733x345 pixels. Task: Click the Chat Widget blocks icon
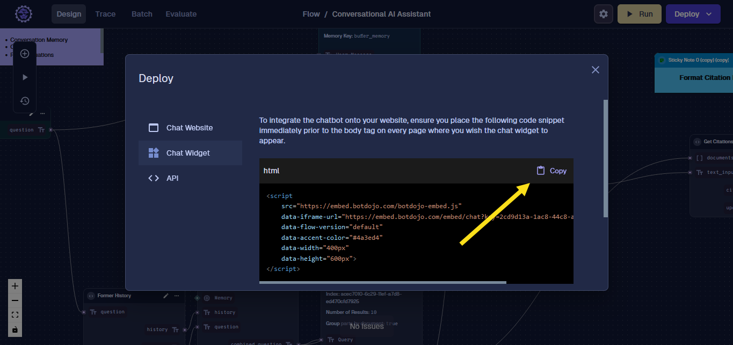click(154, 153)
